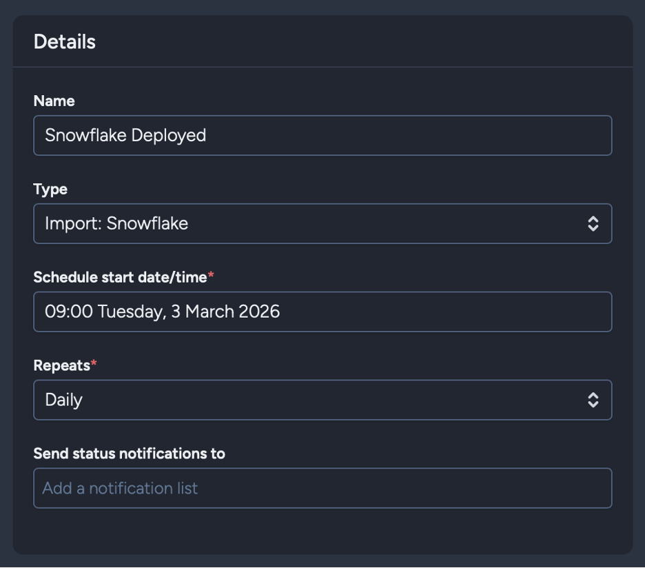This screenshot has height=568, width=645.
Task: Click the up-down chevron icon in Repeats selector
Action: tap(593, 400)
